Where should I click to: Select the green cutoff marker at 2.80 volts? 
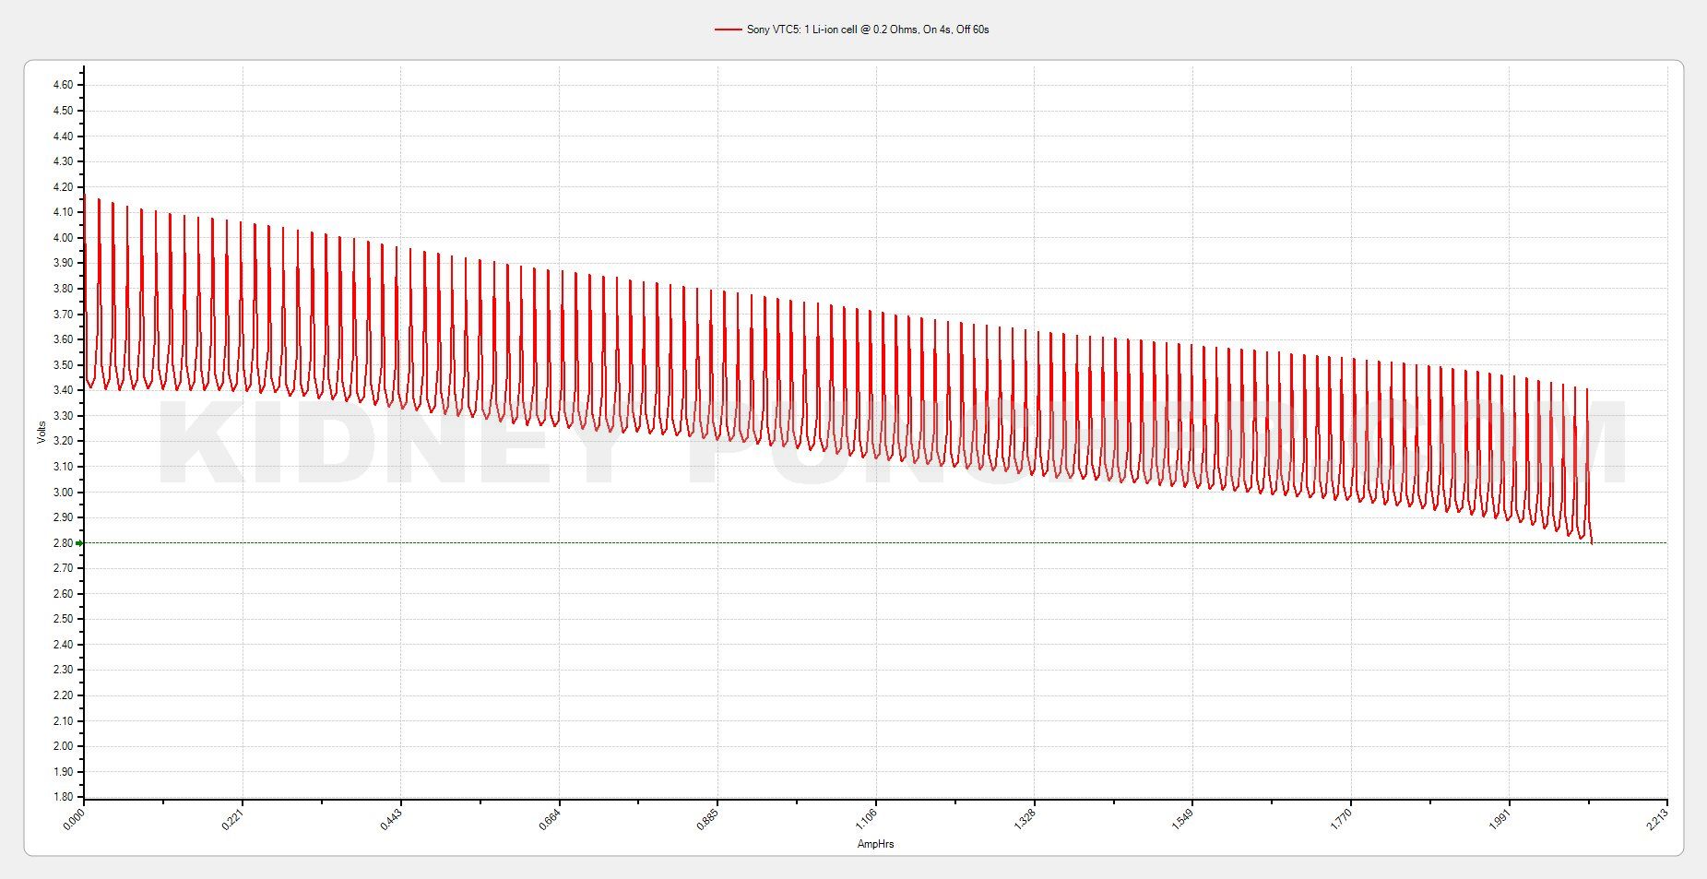79,543
